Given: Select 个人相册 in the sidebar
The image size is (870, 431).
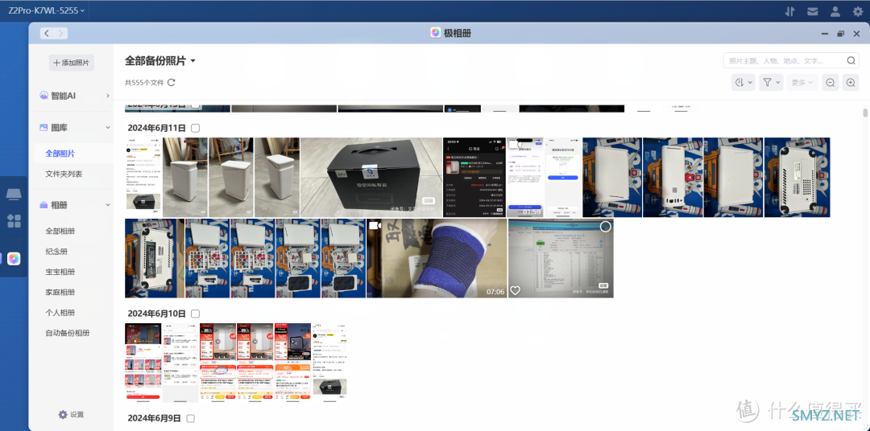Looking at the screenshot, I should pos(60,313).
